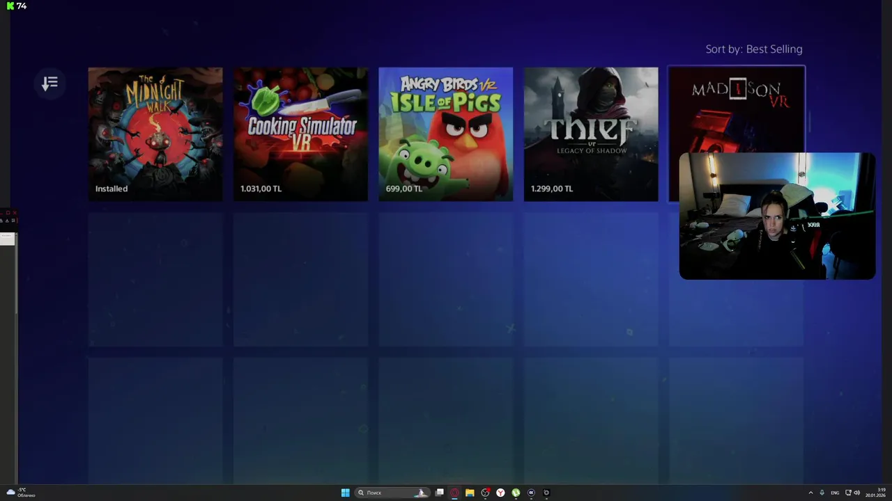Select the Cooking Simulator VR tile
Screen dimensions: 892x501
click(300, 134)
